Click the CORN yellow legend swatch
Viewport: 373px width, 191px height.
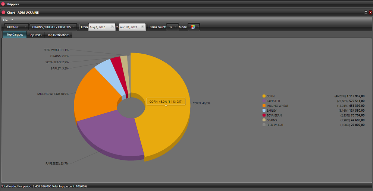[264, 96]
